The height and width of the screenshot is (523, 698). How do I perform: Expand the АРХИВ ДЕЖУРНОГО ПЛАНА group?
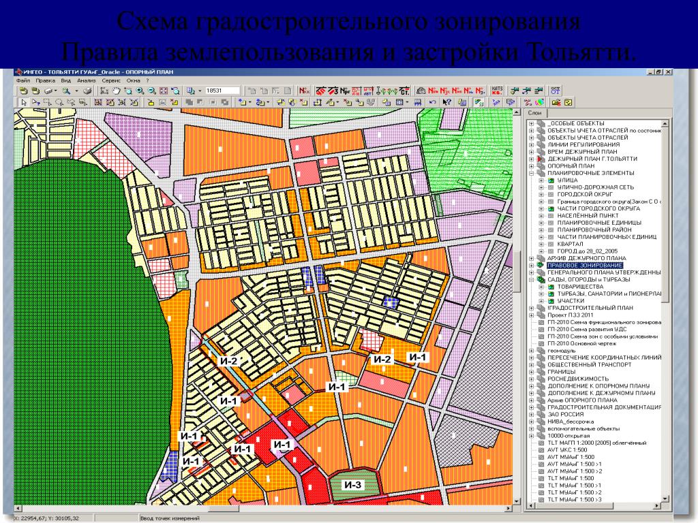click(x=532, y=258)
